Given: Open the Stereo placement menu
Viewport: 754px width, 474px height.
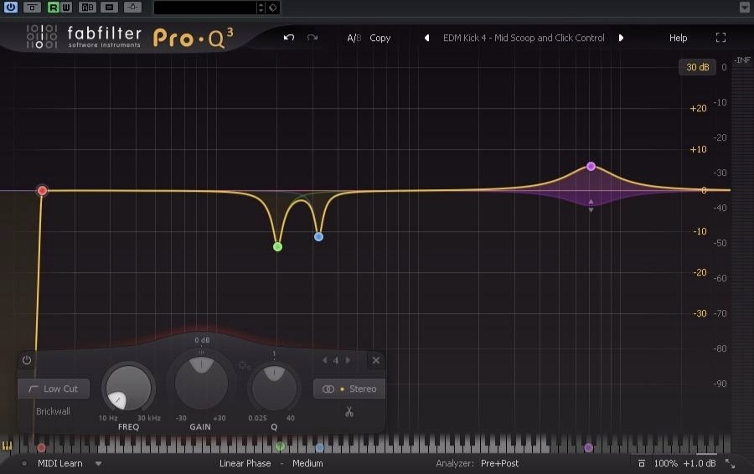Looking at the screenshot, I should (x=349, y=389).
